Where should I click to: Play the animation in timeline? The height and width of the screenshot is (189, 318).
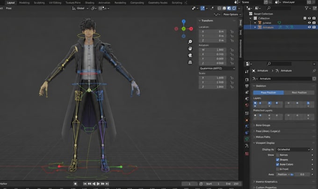point(98,184)
